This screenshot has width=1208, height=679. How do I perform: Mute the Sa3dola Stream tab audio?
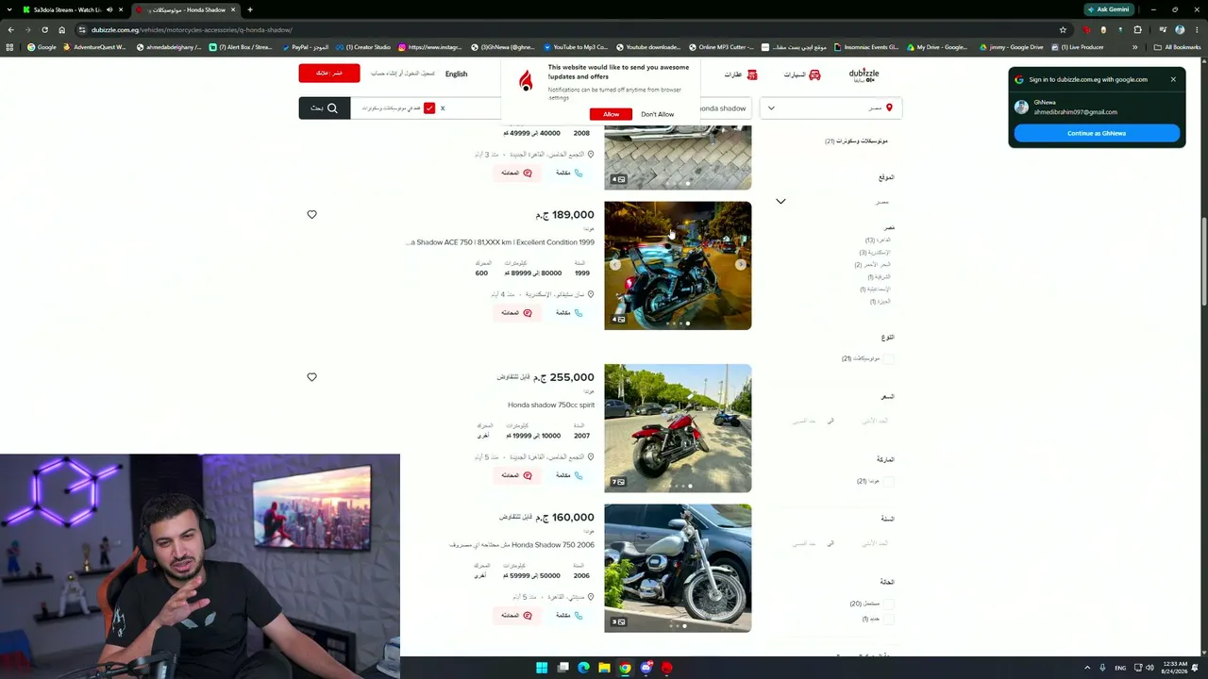coord(109,9)
